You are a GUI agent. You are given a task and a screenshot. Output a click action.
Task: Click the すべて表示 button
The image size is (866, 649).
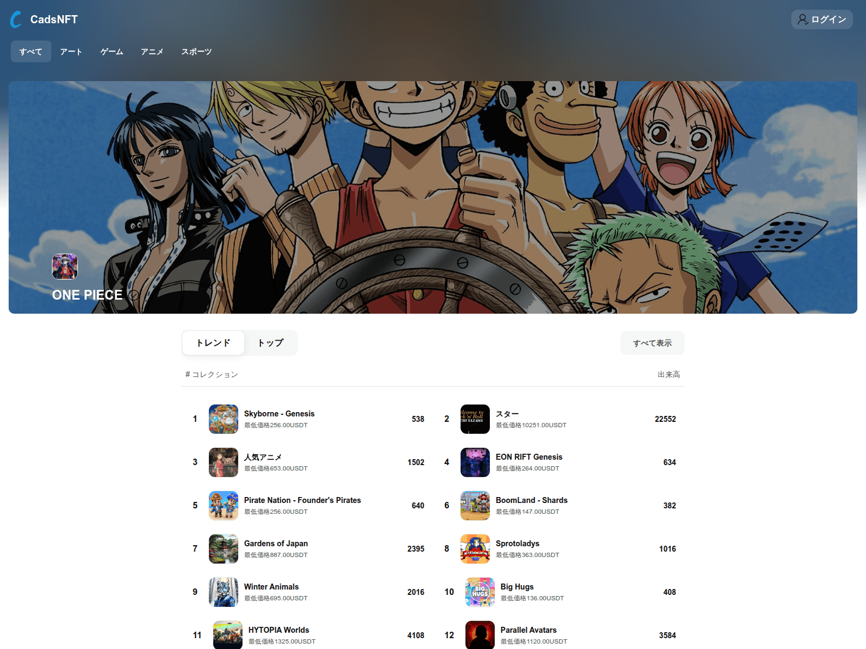652,342
